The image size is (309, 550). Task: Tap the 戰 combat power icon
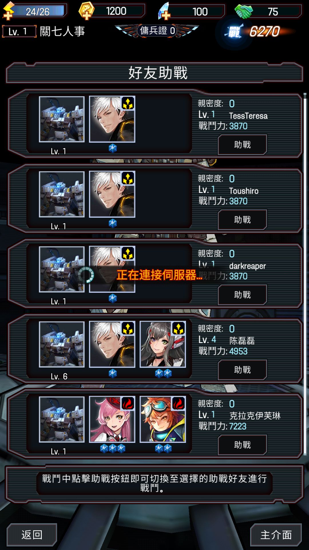click(x=235, y=32)
